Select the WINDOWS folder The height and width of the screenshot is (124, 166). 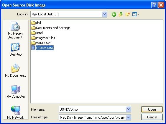click(x=41, y=43)
